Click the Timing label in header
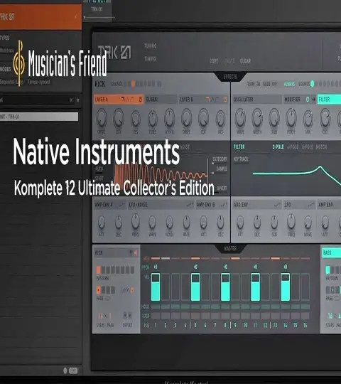Screen dimensions: 341x384 (x=150, y=59)
